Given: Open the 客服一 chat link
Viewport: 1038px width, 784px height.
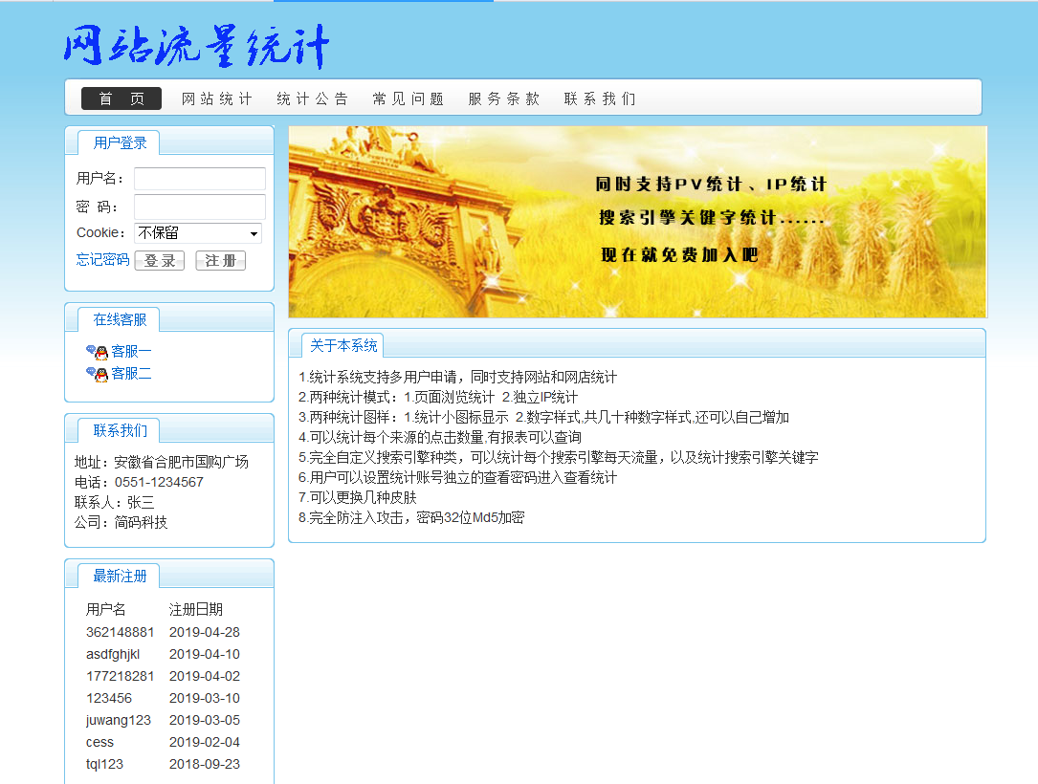Looking at the screenshot, I should pyautogui.click(x=131, y=352).
